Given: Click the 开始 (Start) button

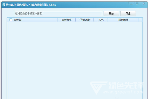Looking at the screenshot, I should (111, 13).
